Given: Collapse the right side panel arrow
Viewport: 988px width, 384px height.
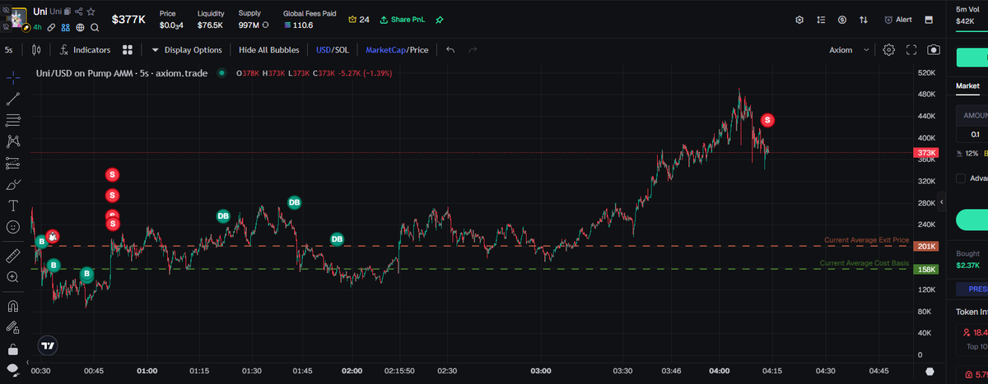Looking at the screenshot, I should [941, 201].
